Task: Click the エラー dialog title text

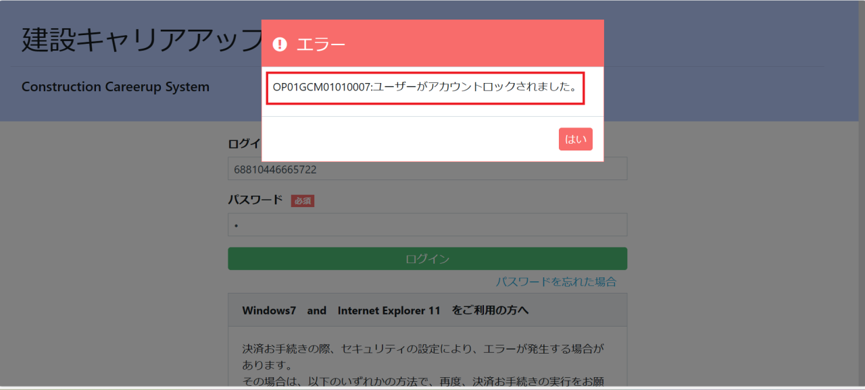Action: (321, 45)
